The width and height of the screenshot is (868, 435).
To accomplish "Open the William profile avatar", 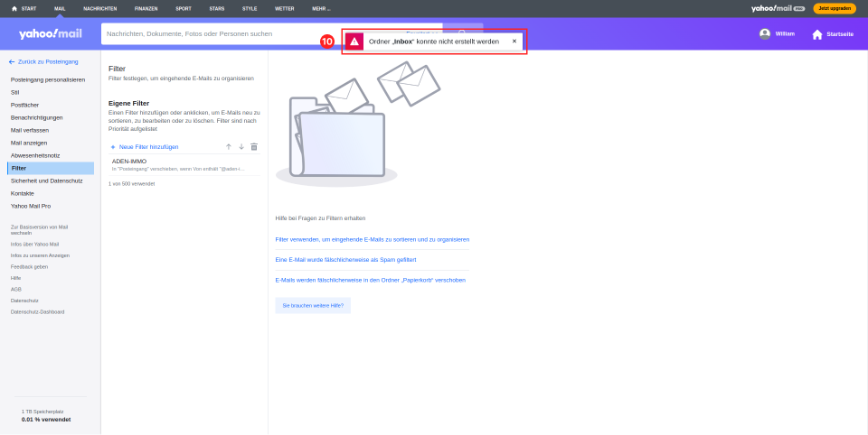I will tap(765, 33).
